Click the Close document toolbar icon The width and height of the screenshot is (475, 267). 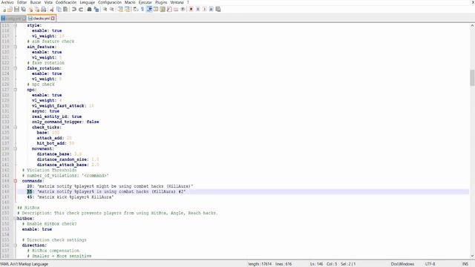(x=30, y=10)
